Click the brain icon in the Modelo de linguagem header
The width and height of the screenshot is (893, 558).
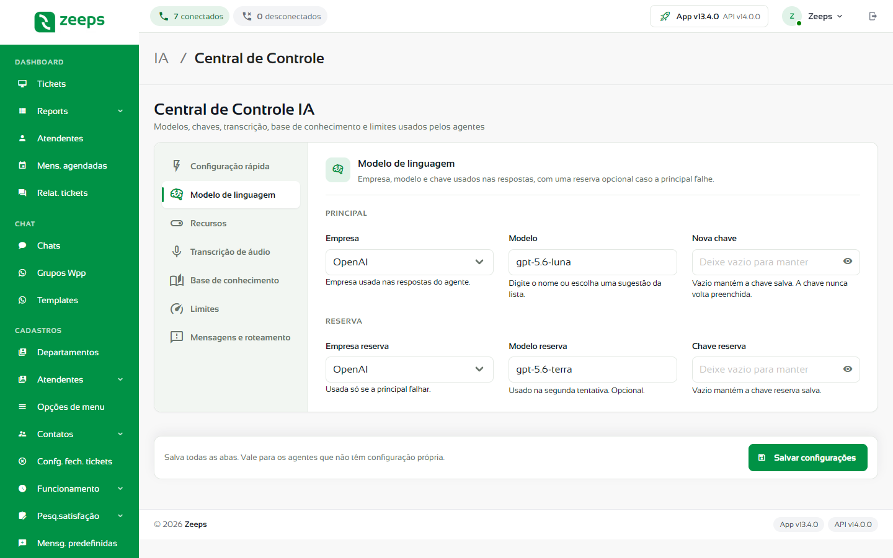[338, 169]
